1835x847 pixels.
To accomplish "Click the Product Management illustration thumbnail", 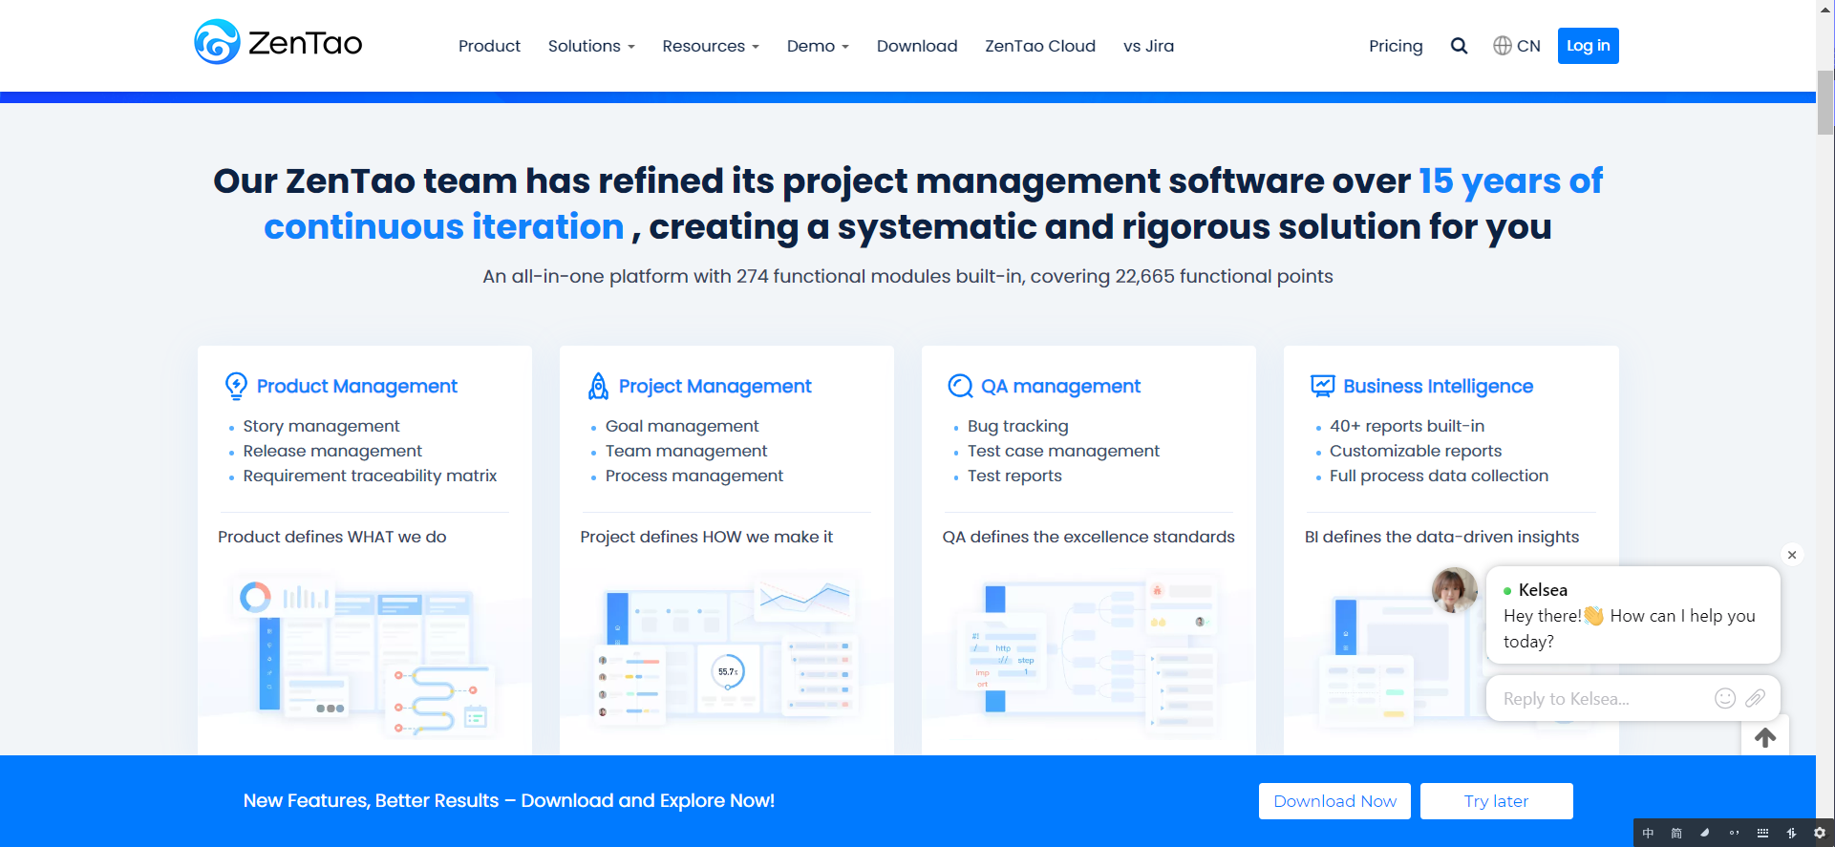I will (x=364, y=656).
